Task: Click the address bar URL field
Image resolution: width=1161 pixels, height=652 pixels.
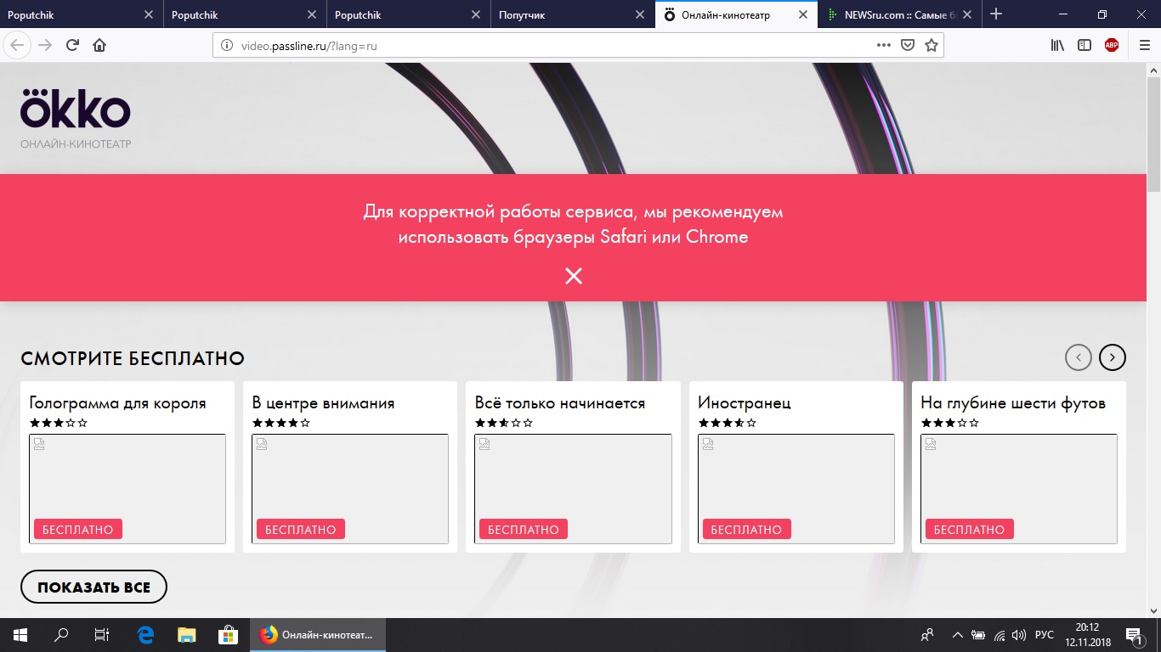Action: coord(544,46)
